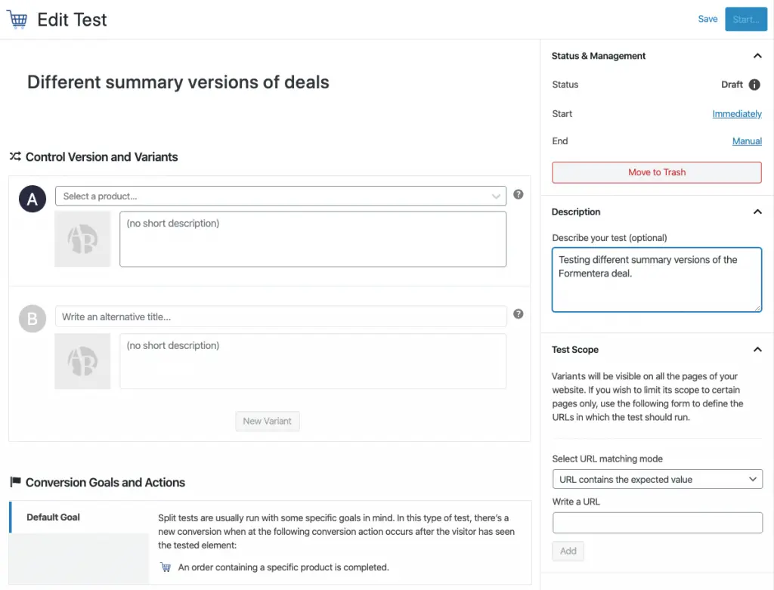Screen dimensions: 774x590
Task: Click the cart icon next to order action
Action: tap(166, 567)
